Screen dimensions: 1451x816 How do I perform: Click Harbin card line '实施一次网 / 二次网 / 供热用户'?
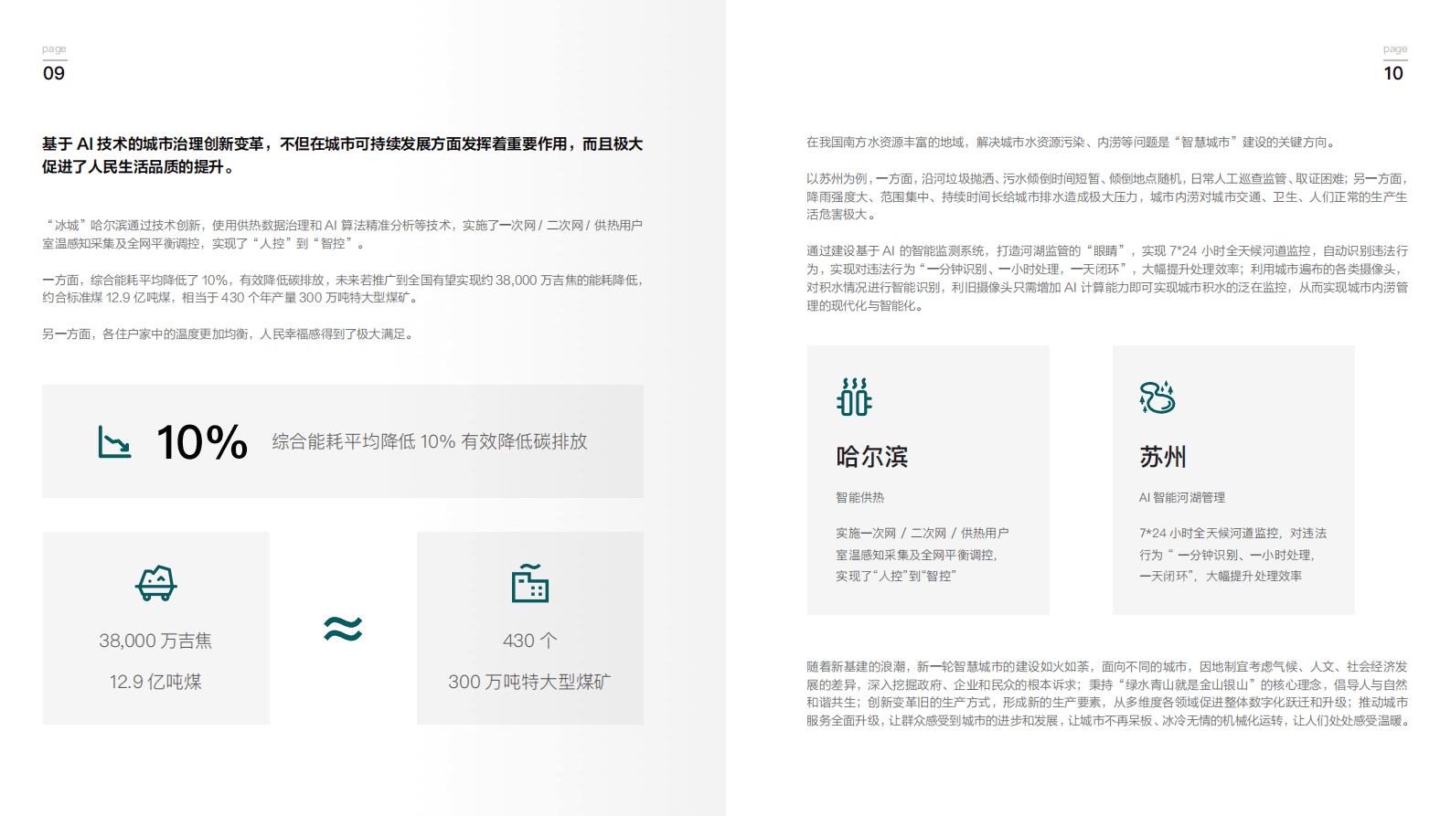tap(923, 533)
